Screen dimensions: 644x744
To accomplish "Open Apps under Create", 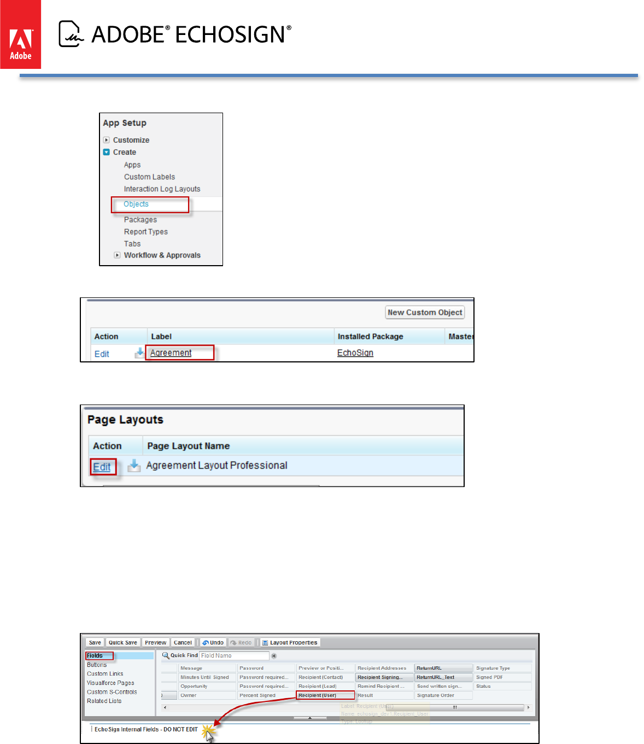I will click(x=132, y=165).
